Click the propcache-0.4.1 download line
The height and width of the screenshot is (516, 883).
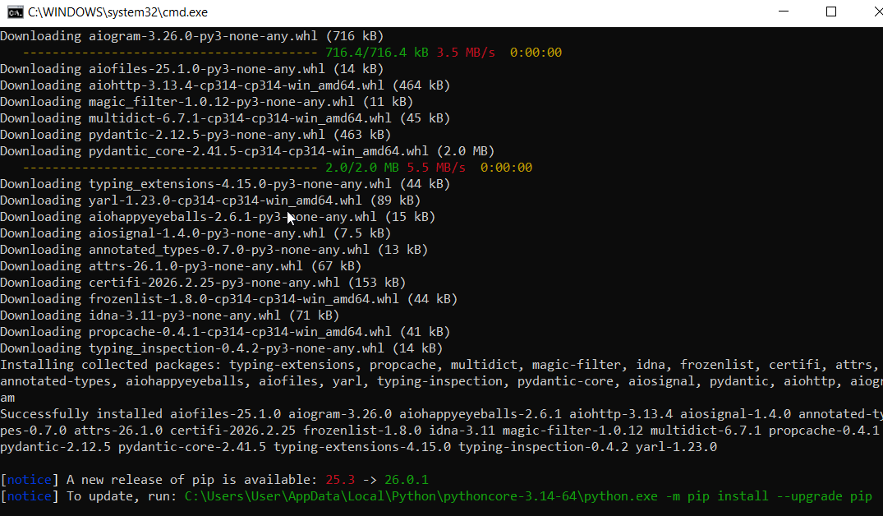pyautogui.click(x=225, y=332)
